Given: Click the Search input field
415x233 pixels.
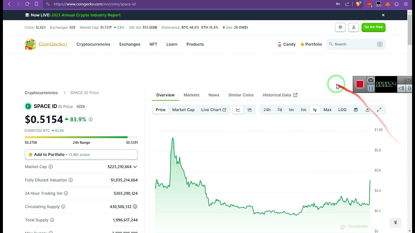Looking at the screenshot, I should click(356, 44).
